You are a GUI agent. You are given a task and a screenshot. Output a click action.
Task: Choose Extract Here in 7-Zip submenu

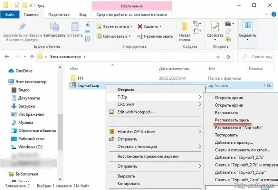click(x=232, y=120)
